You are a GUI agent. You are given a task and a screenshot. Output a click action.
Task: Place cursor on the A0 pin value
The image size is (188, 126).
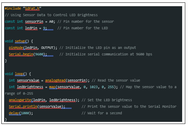click(x=51, y=22)
